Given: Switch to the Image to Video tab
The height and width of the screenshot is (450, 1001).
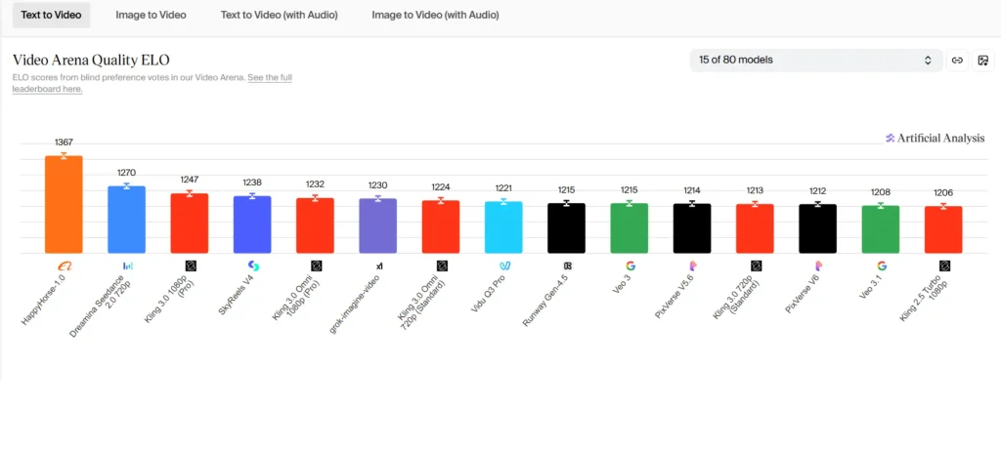Looking at the screenshot, I should click(151, 15).
